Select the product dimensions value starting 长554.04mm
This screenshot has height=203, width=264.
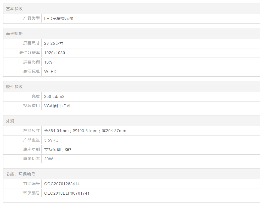pos(85,131)
